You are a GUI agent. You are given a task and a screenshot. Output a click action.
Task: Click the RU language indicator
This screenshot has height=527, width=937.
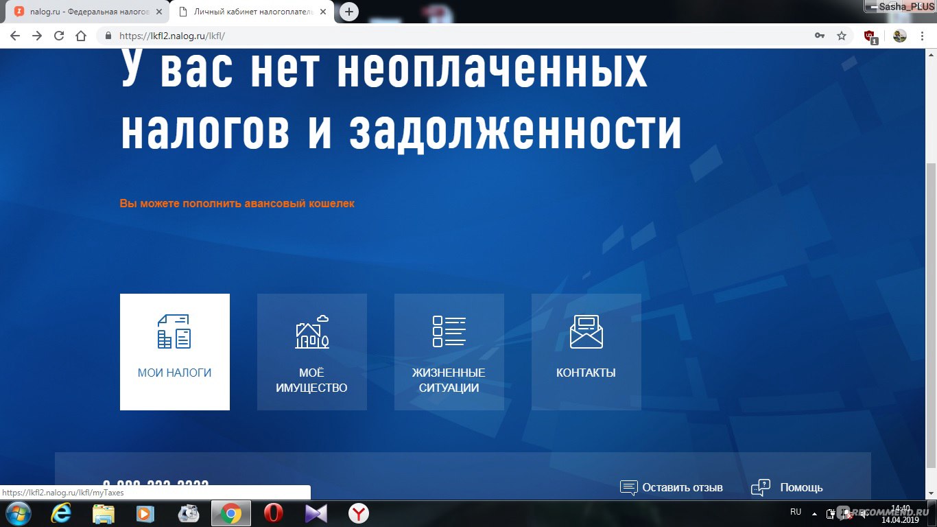click(x=796, y=512)
